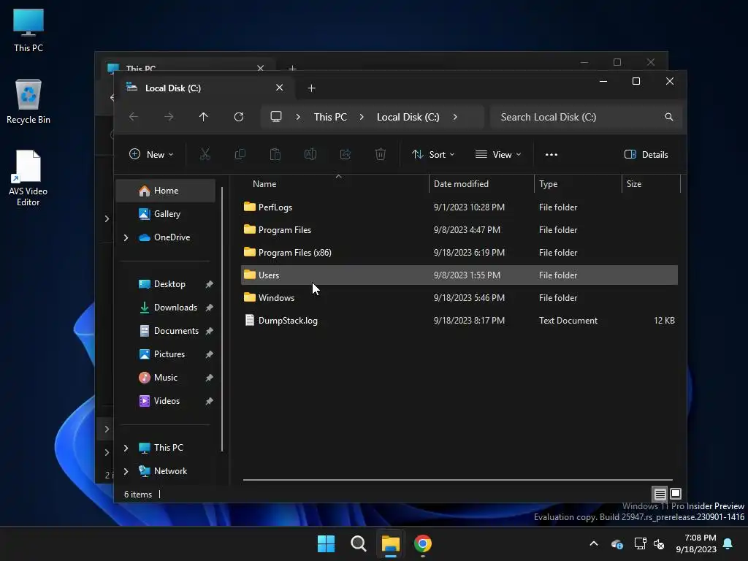748x561 pixels.
Task: Unpin Pictures from quick access
Action: click(x=209, y=354)
